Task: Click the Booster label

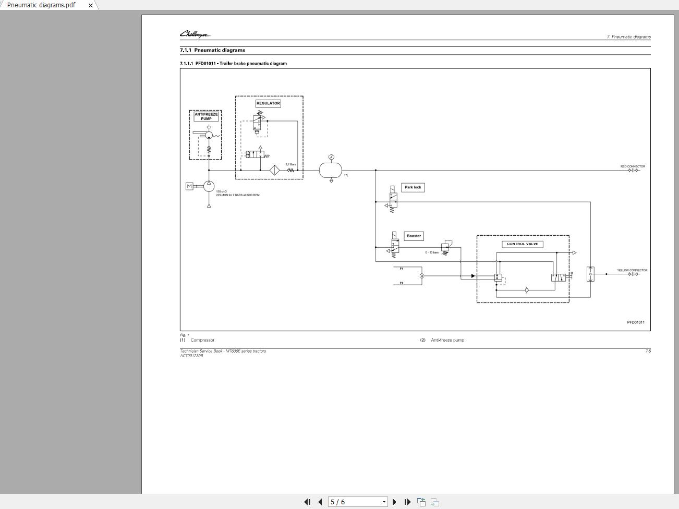Action: (x=414, y=236)
